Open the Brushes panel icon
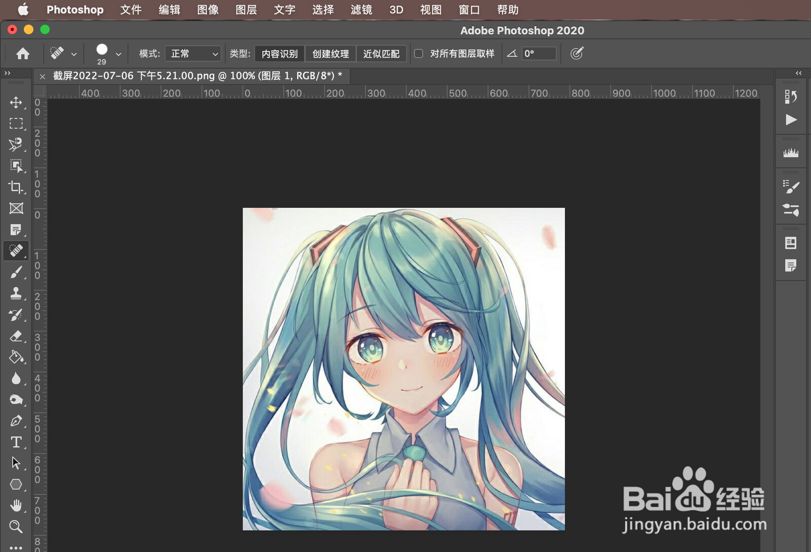 (791, 210)
